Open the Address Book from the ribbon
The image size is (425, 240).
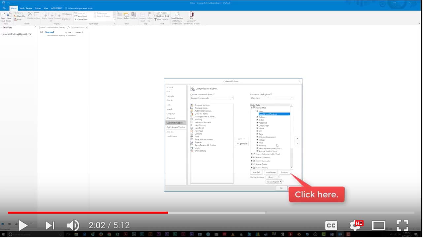pyautogui.click(x=162, y=16)
